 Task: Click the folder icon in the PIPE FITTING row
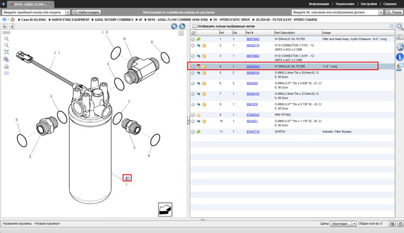[x=198, y=115]
